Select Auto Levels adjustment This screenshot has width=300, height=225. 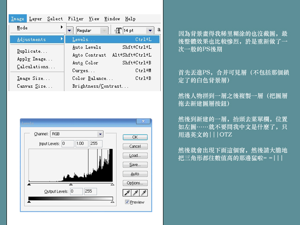[x=112, y=47]
